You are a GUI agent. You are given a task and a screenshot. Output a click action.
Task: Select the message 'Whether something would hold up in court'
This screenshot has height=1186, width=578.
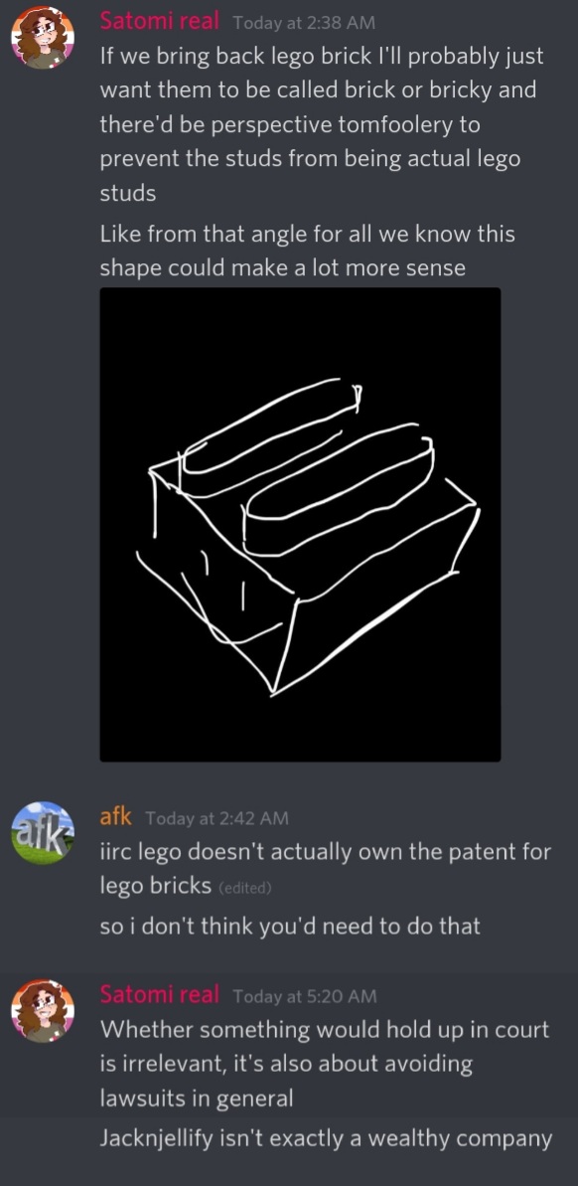(325, 1064)
